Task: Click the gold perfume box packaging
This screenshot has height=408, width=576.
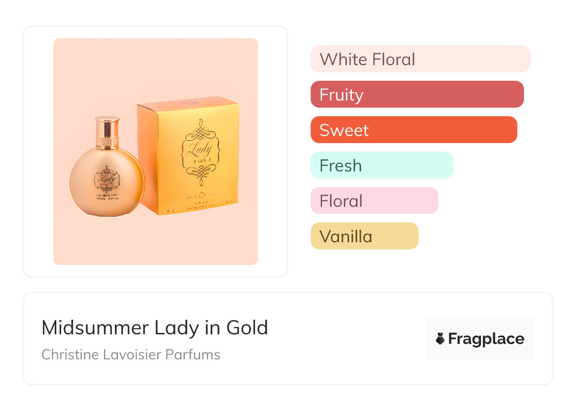Action: coord(189,156)
